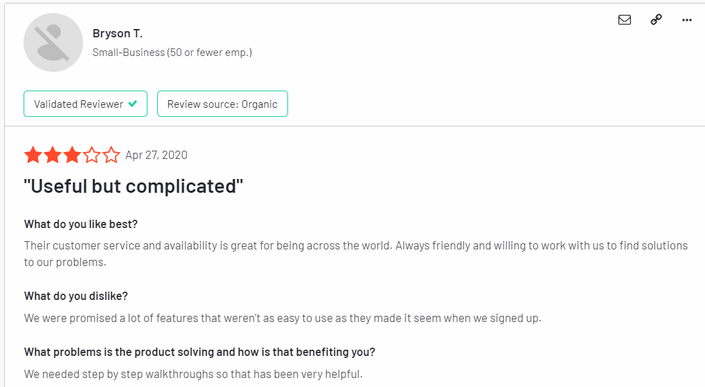Image resolution: width=705 pixels, height=387 pixels.
Task: Open the three-dot more options menu
Action: 686,20
